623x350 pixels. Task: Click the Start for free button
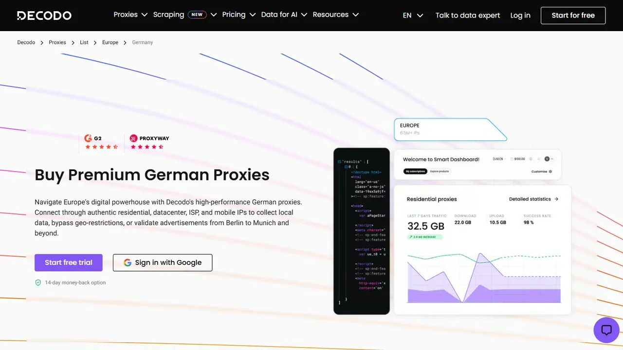573,16
